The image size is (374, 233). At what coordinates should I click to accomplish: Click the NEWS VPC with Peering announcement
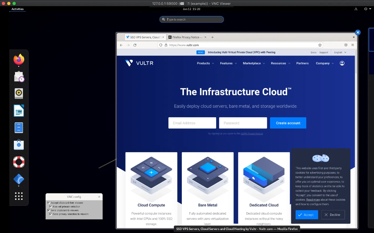tap(236, 52)
